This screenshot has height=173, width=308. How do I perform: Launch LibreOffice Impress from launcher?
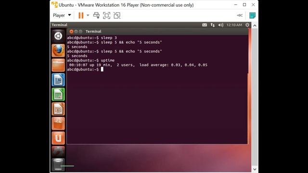(x=58, y=109)
